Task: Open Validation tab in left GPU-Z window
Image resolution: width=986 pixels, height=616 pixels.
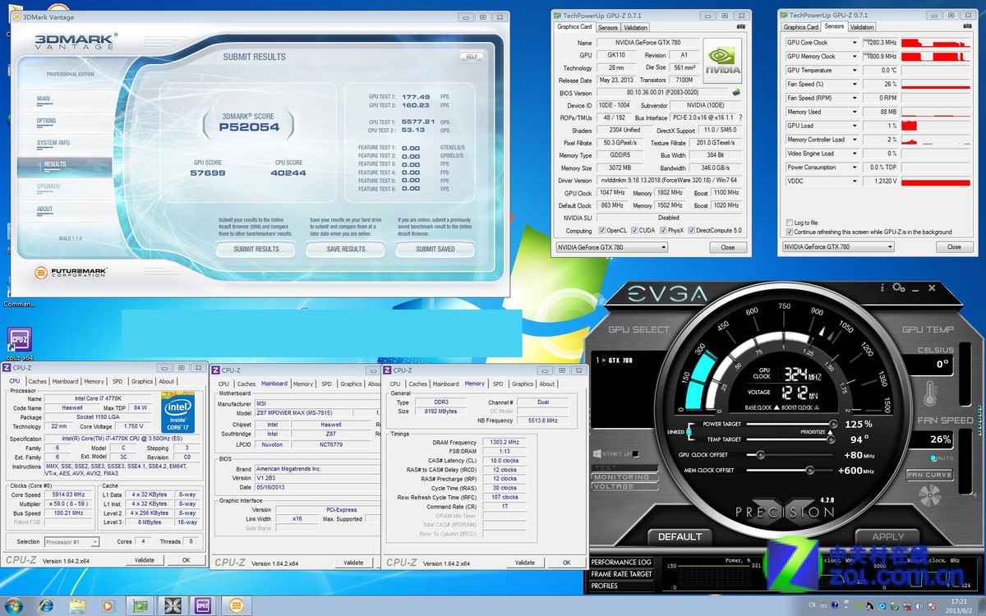Action: click(636, 27)
